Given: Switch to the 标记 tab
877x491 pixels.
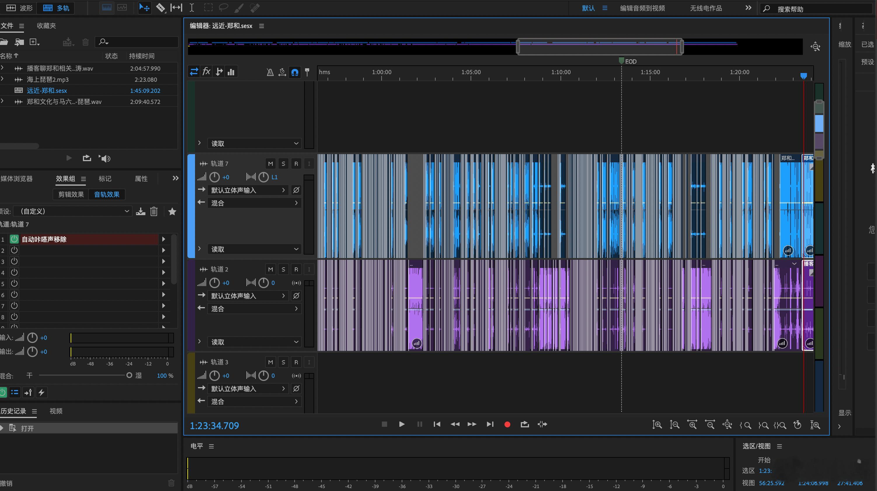Looking at the screenshot, I should [105, 179].
